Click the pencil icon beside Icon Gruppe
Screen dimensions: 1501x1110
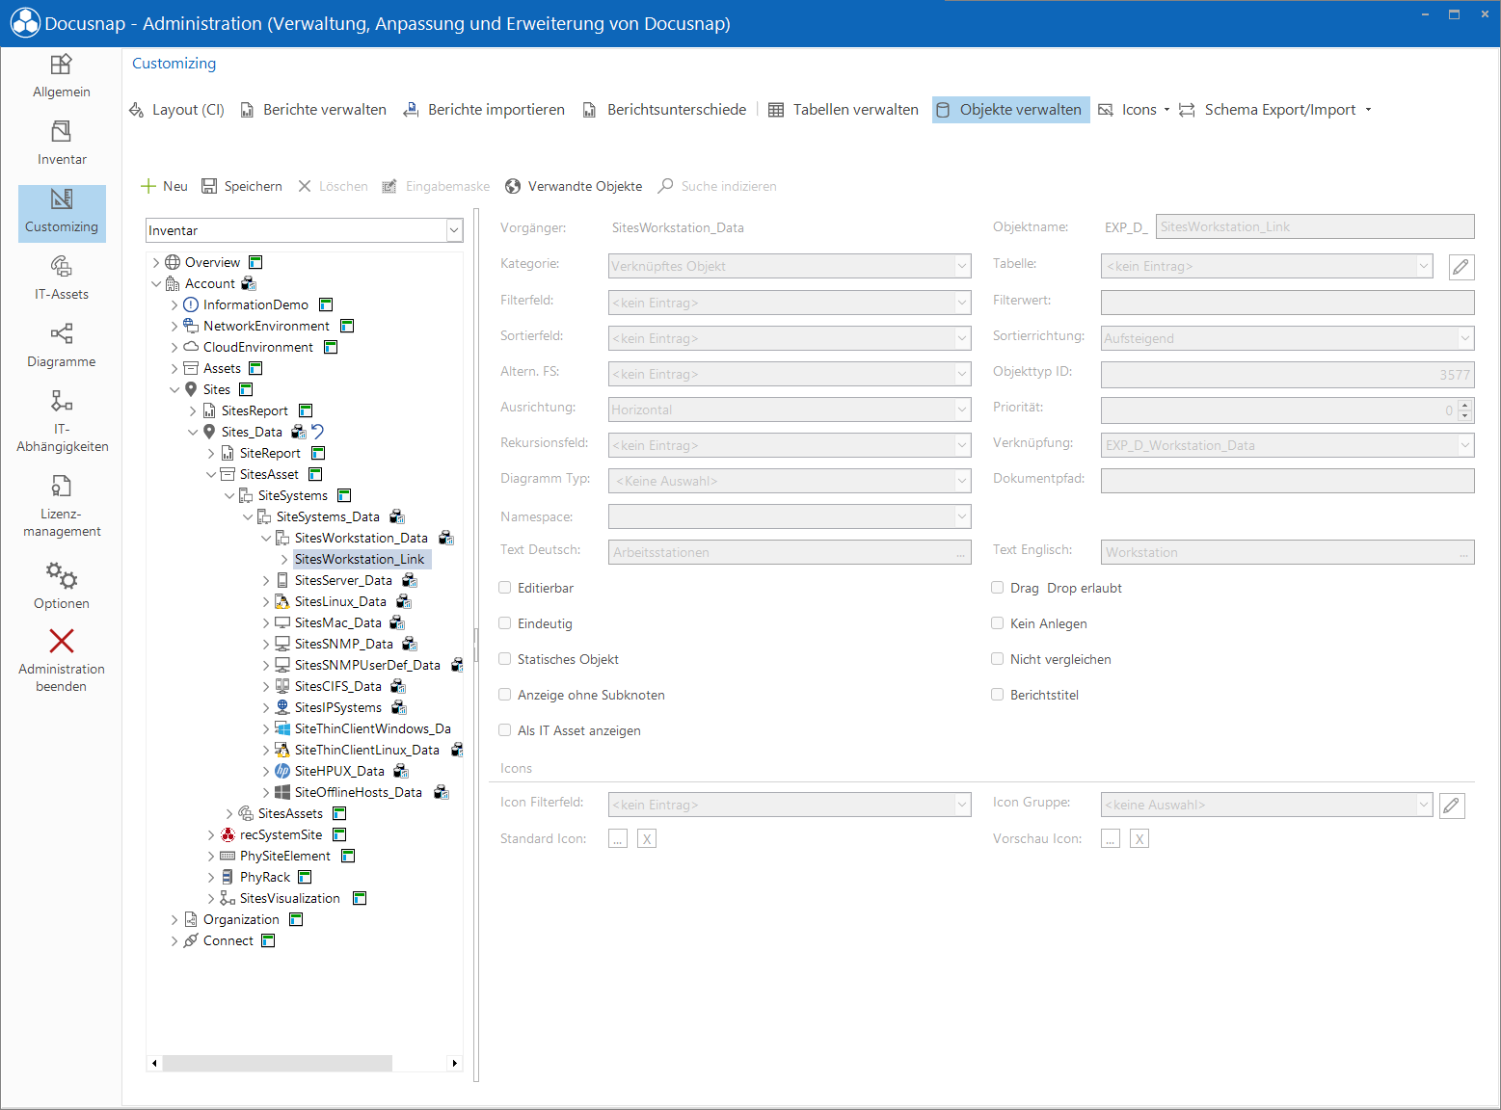1452,806
